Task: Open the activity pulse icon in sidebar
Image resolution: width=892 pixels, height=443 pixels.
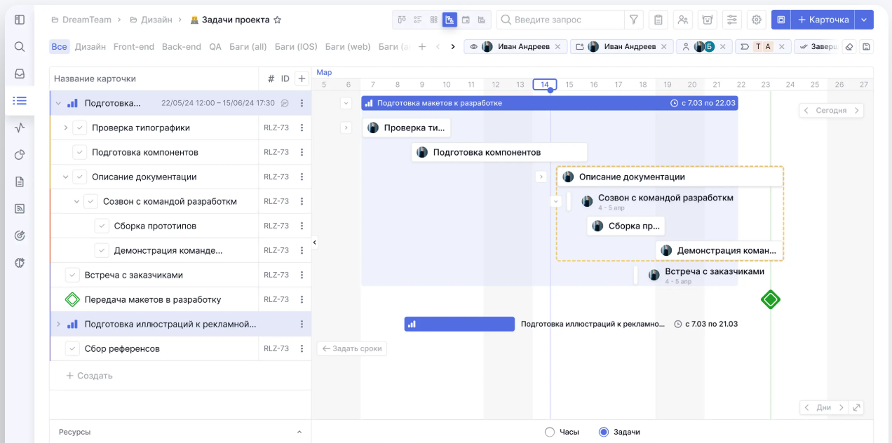Action: coord(20,128)
